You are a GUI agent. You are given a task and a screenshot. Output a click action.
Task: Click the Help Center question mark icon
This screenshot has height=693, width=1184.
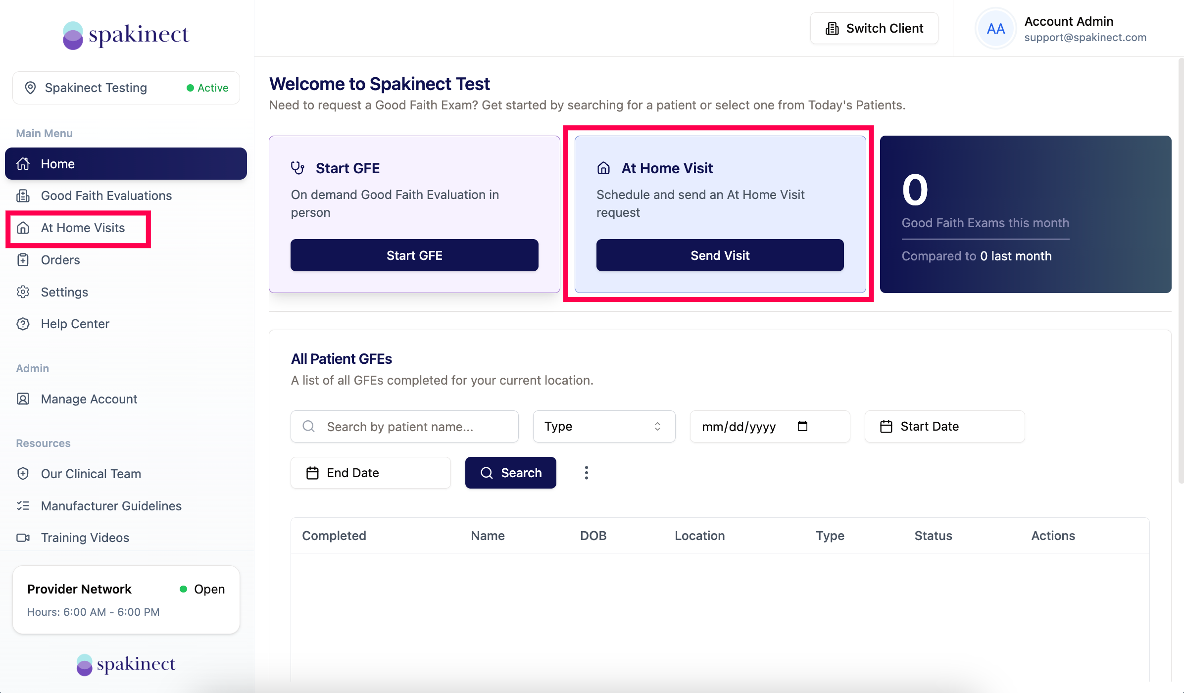[x=23, y=324]
